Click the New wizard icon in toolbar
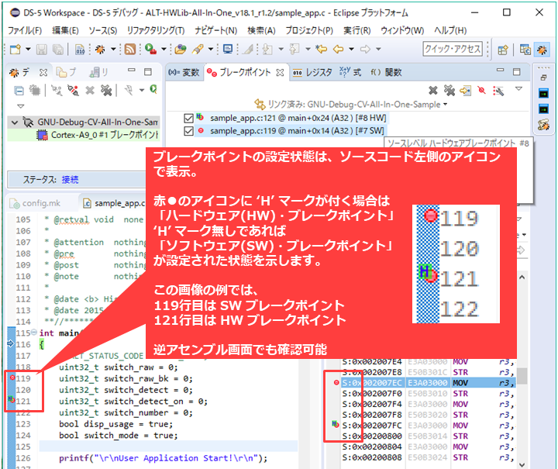 tap(15, 49)
